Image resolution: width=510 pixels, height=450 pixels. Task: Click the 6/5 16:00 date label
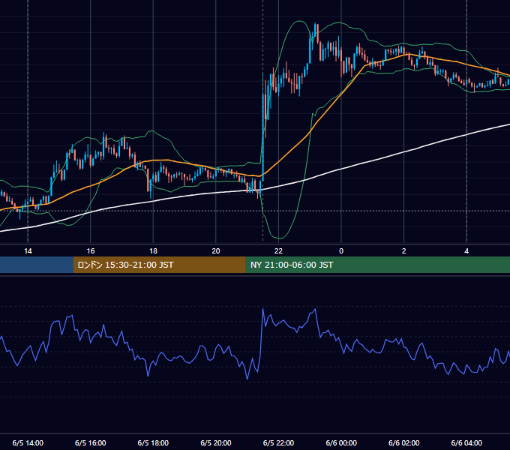point(91,443)
